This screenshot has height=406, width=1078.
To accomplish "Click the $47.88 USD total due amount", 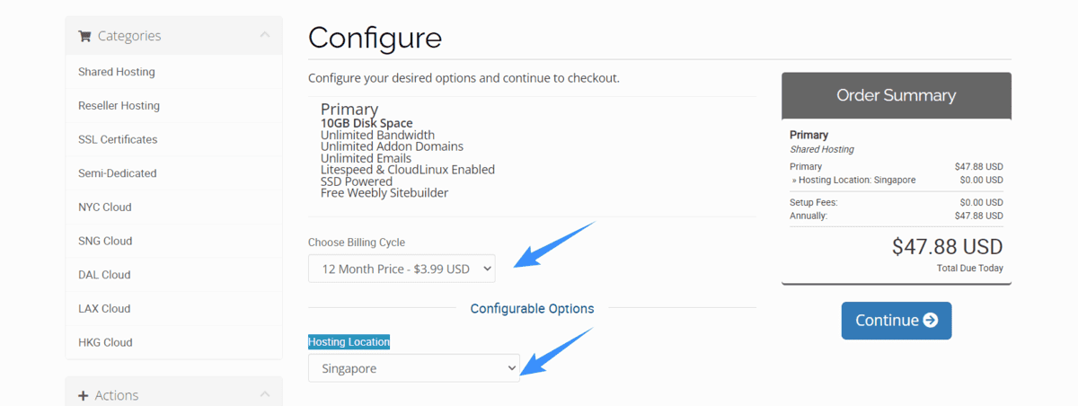I will pyautogui.click(x=948, y=247).
